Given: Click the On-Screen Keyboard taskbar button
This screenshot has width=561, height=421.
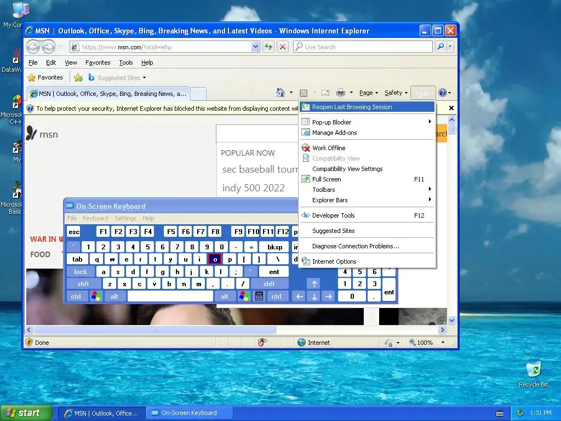Looking at the screenshot, I should pos(189,413).
